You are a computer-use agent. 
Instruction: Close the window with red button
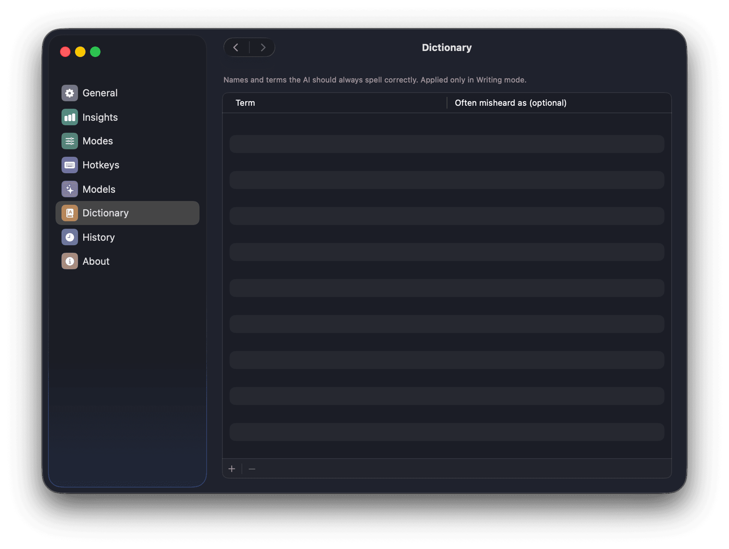pyautogui.click(x=65, y=52)
